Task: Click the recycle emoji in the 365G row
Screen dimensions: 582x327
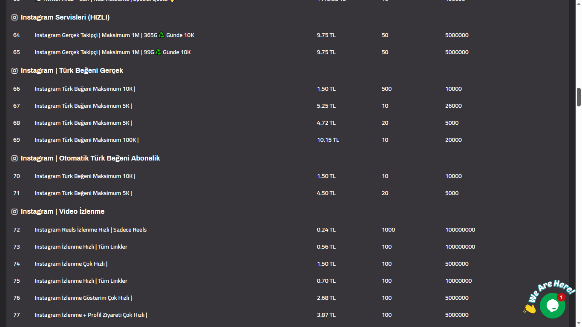Action: pos(161,35)
